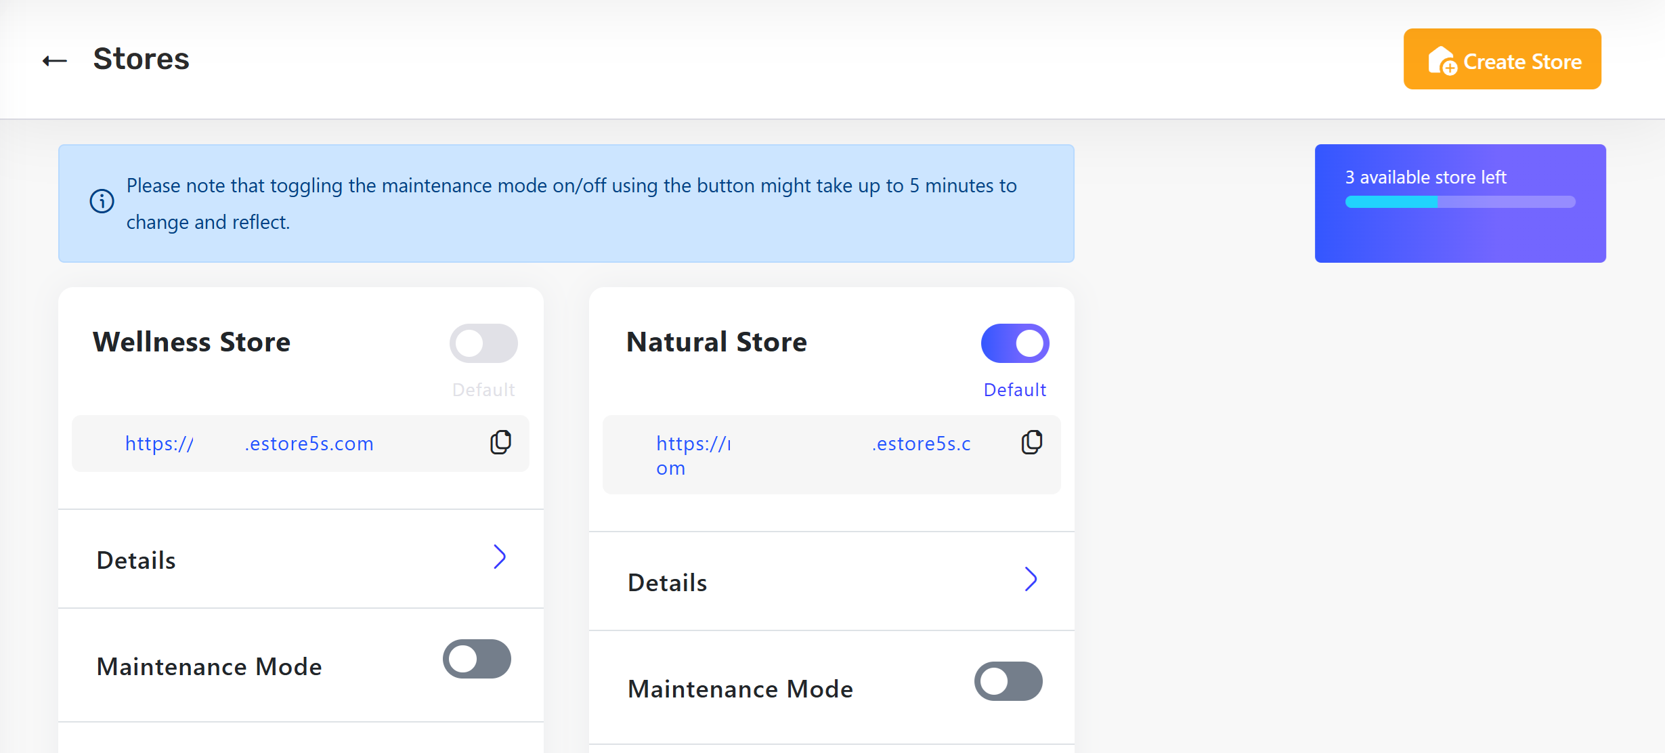Click the available stores progress bar

coord(1460,202)
